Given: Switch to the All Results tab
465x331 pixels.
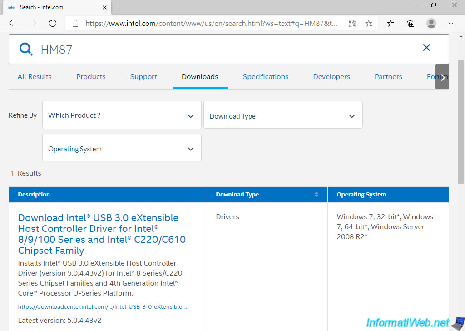Looking at the screenshot, I should 35,76.
